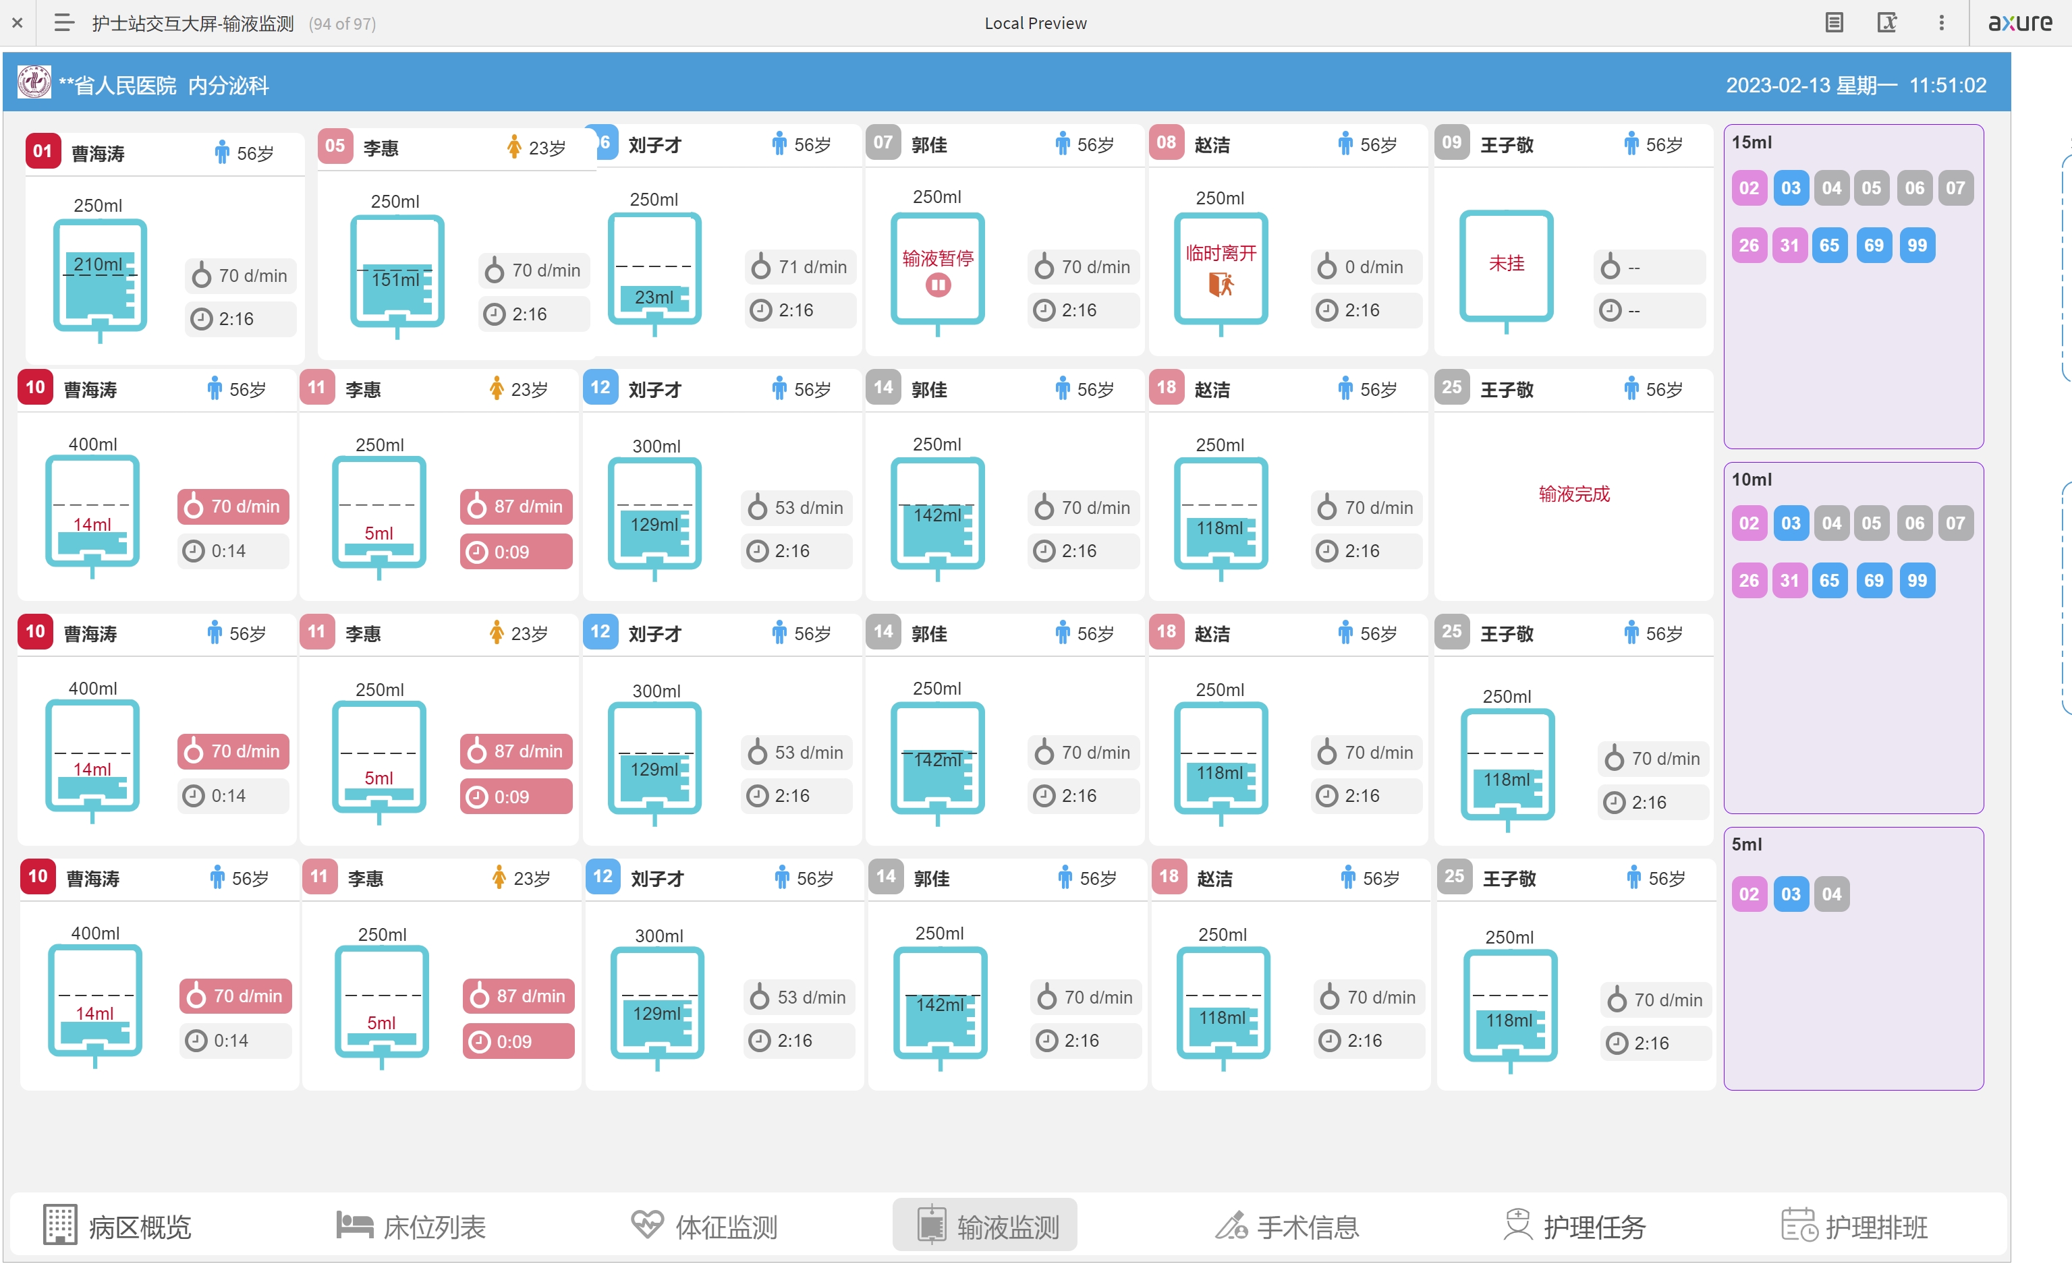Click bed number badge 07 for 郭佳
This screenshot has width=2072, height=1270.
883,142
